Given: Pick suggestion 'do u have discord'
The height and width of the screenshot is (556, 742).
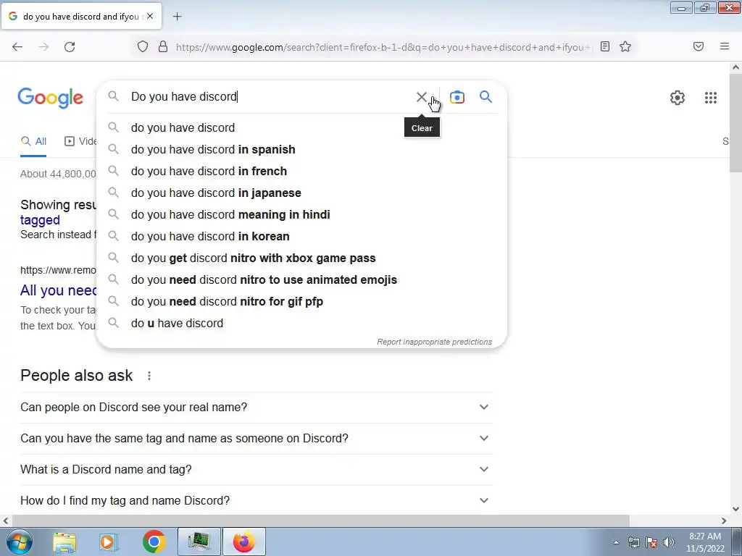Looking at the screenshot, I should click(x=301, y=324).
